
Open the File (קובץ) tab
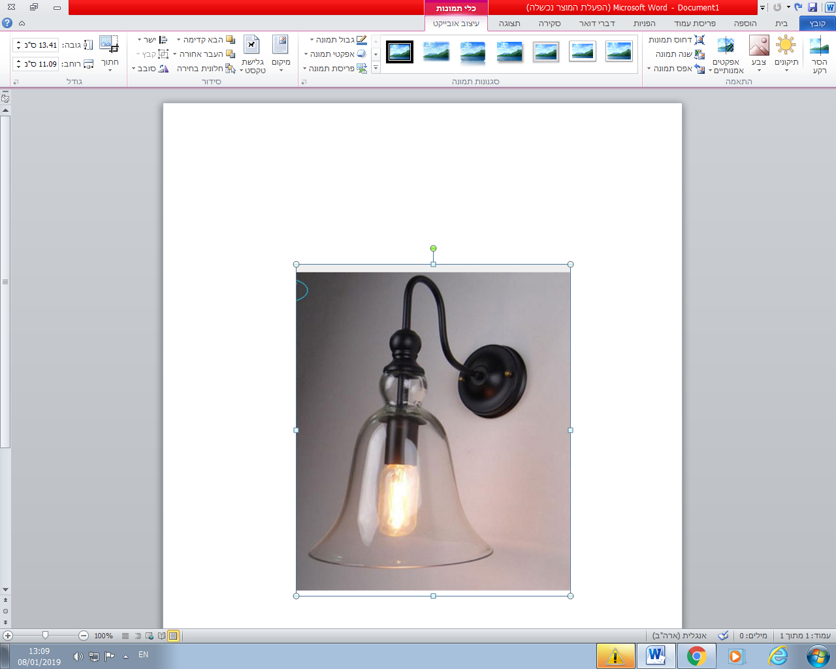click(x=817, y=24)
